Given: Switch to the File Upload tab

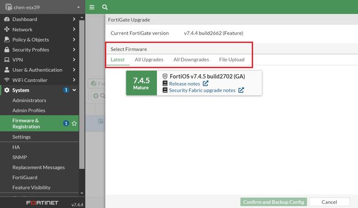Looking at the screenshot, I should point(232,60).
